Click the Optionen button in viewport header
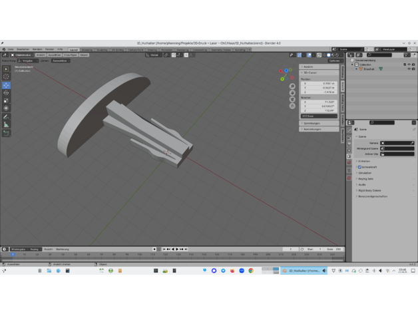Image resolution: width=418 pixels, height=314 pixels. (334, 61)
